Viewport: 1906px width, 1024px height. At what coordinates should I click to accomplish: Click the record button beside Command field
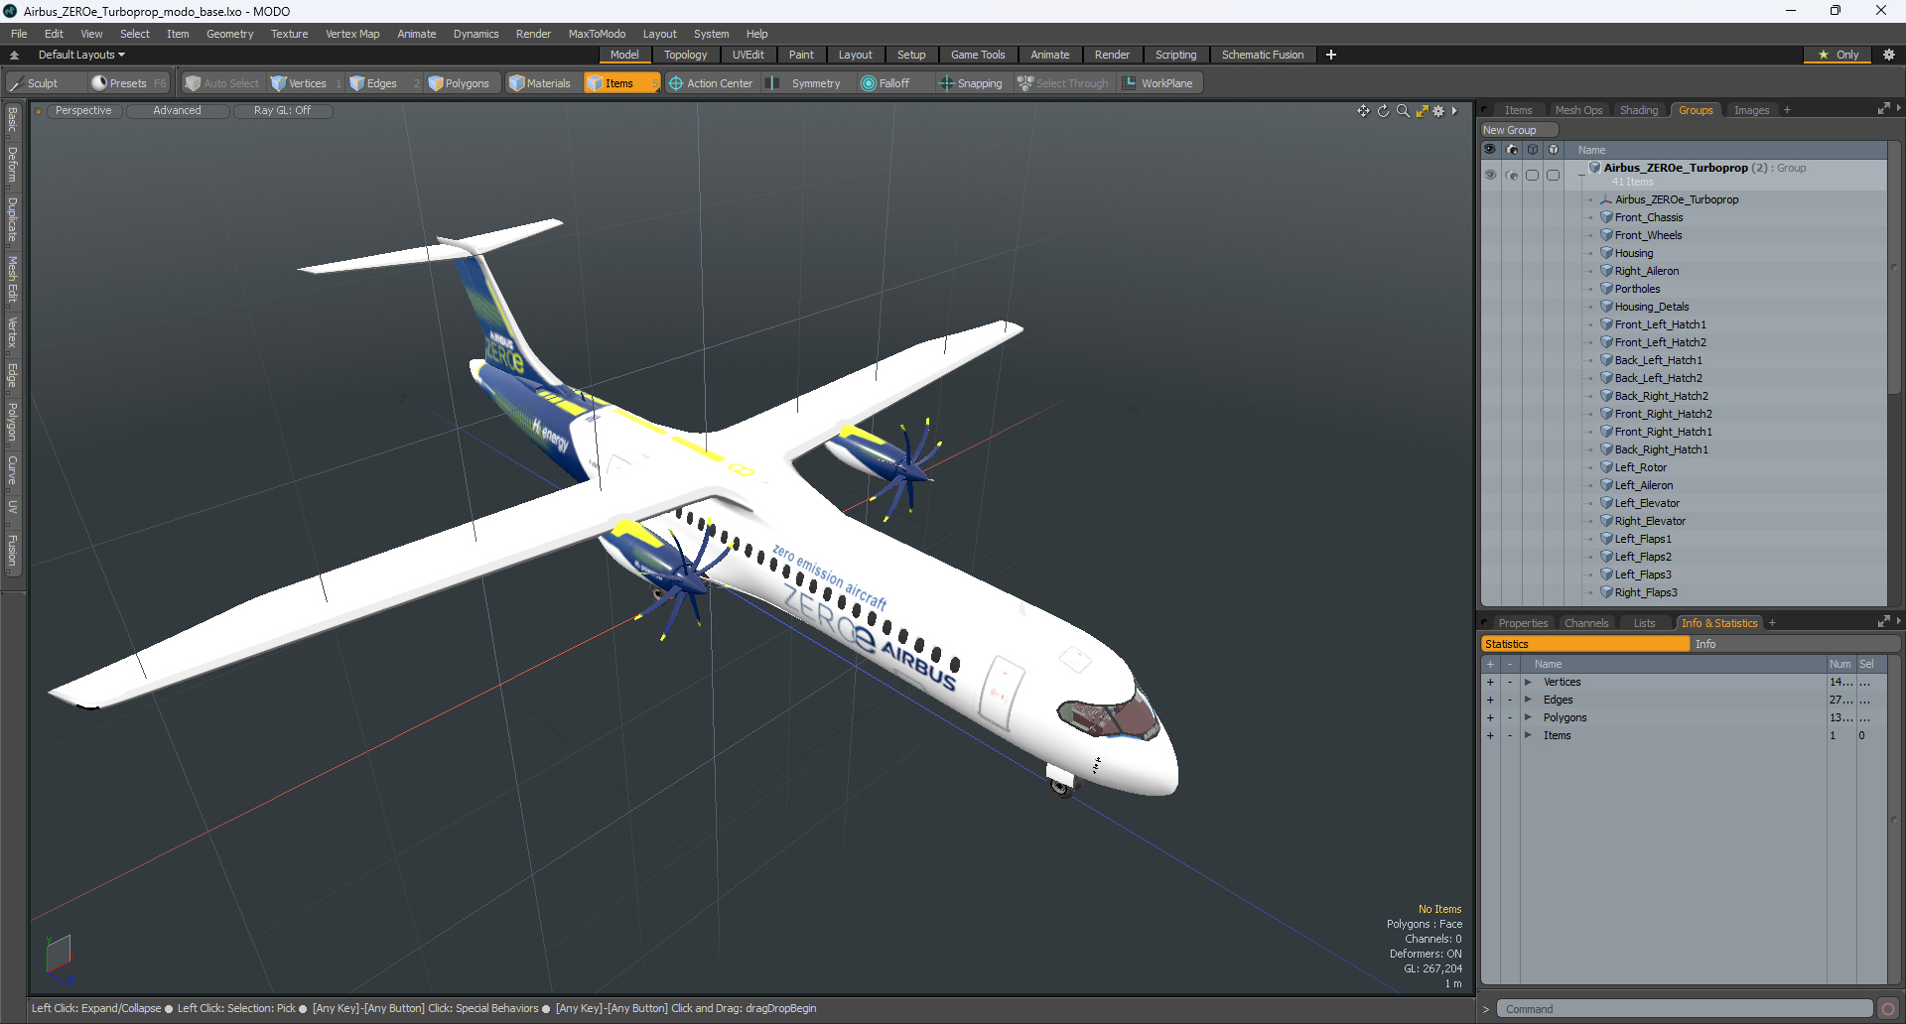(x=1888, y=1009)
